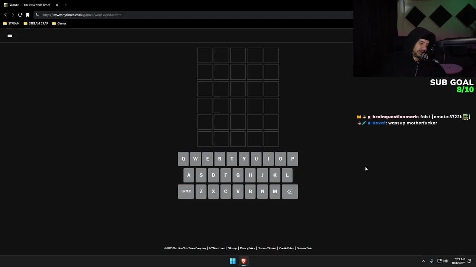Tap the Q key on Wordle keyboard

tap(183, 159)
